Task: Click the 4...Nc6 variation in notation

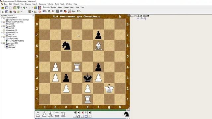Action: point(141,19)
